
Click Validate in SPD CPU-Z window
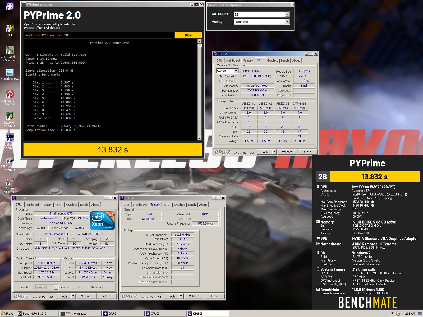click(x=287, y=152)
